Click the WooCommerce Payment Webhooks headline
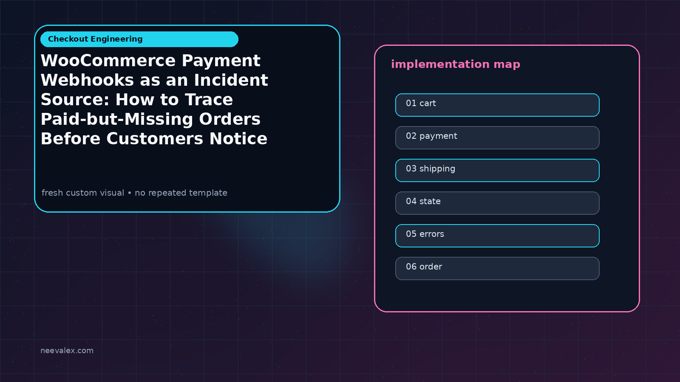Screen dimensions: 680x382 click(154, 100)
